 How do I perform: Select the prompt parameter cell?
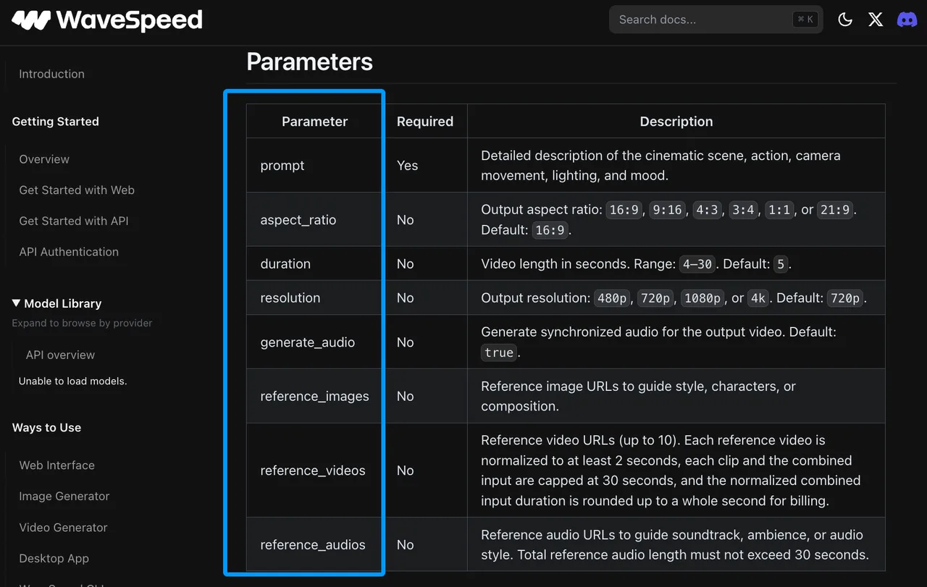[314, 166]
